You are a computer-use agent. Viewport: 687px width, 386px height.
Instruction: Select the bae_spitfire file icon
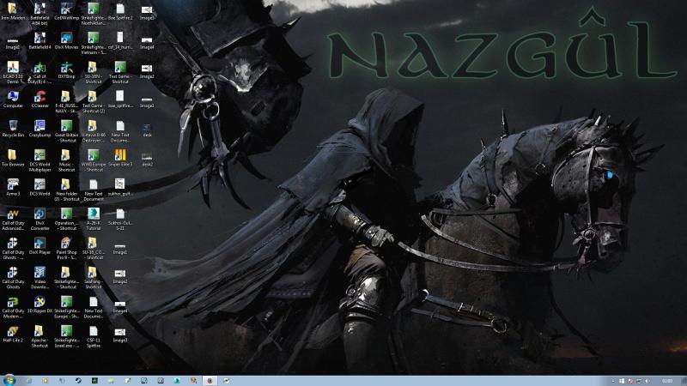(x=120, y=100)
